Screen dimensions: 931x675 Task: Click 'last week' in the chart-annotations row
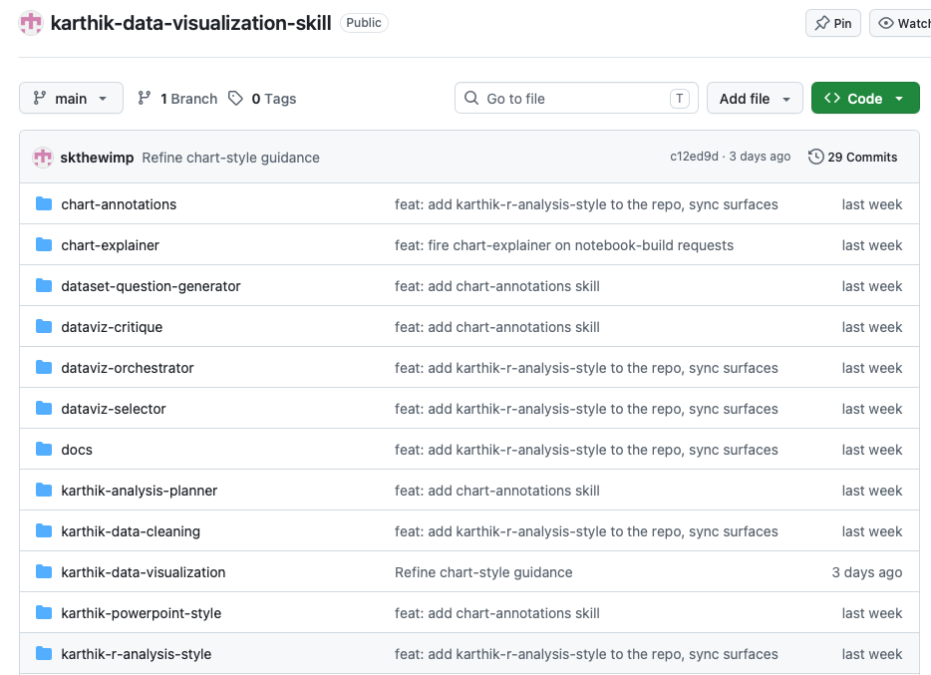tap(871, 204)
